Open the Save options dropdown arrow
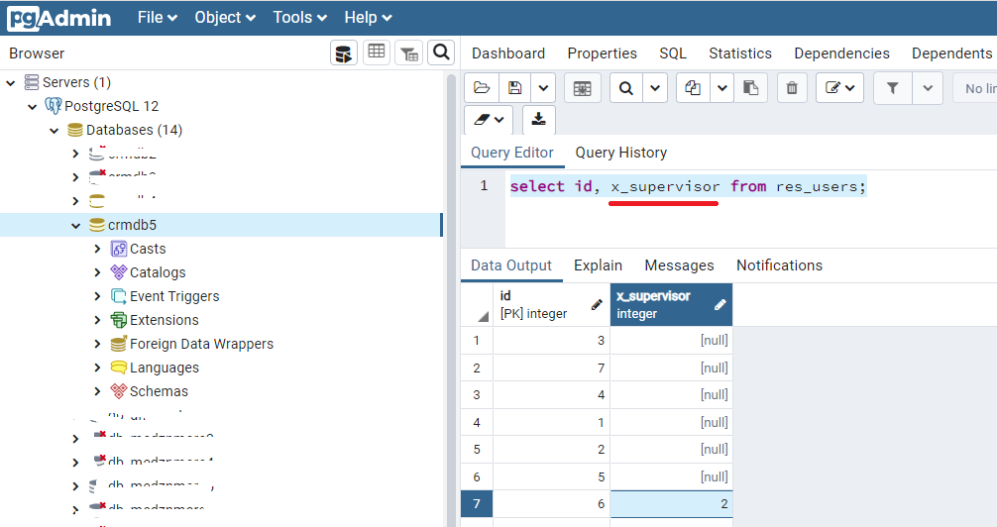This screenshot has width=997, height=527. pyautogui.click(x=543, y=88)
